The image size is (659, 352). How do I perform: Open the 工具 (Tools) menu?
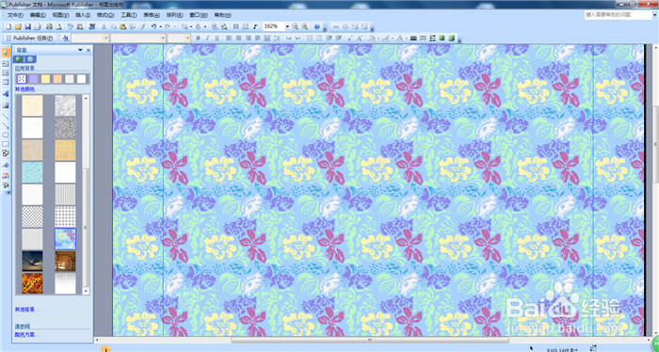[x=129, y=15]
